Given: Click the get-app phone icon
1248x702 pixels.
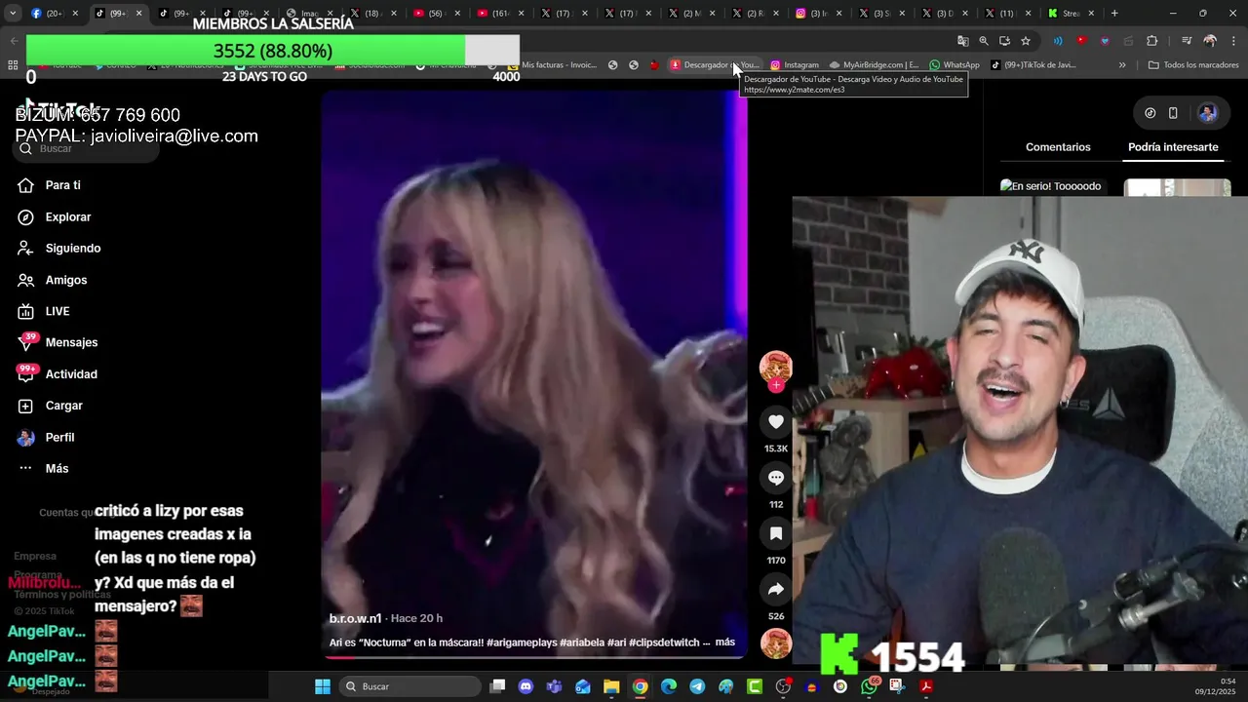Looking at the screenshot, I should [1173, 113].
